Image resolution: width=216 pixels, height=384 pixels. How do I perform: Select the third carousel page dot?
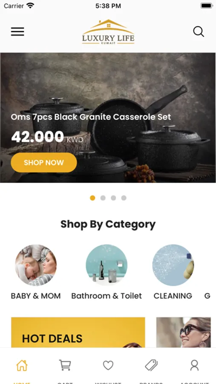tap(113, 198)
